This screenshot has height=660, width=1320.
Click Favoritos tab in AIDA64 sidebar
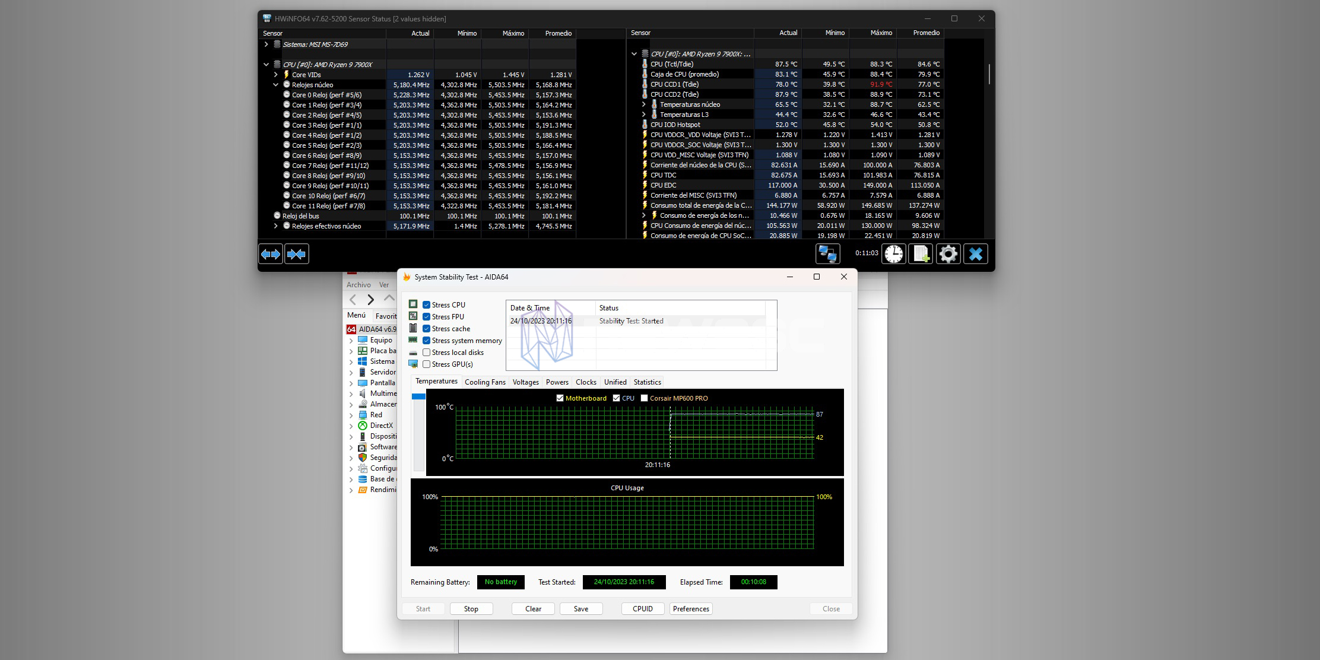click(x=386, y=316)
